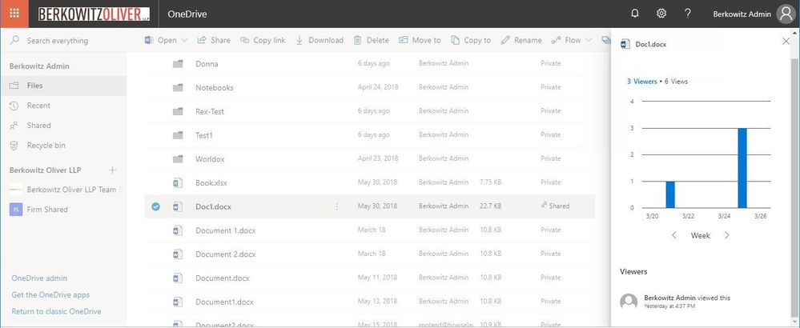The height and width of the screenshot is (328, 800).
Task: Expand the Open dropdown arrow
Action: [184, 40]
